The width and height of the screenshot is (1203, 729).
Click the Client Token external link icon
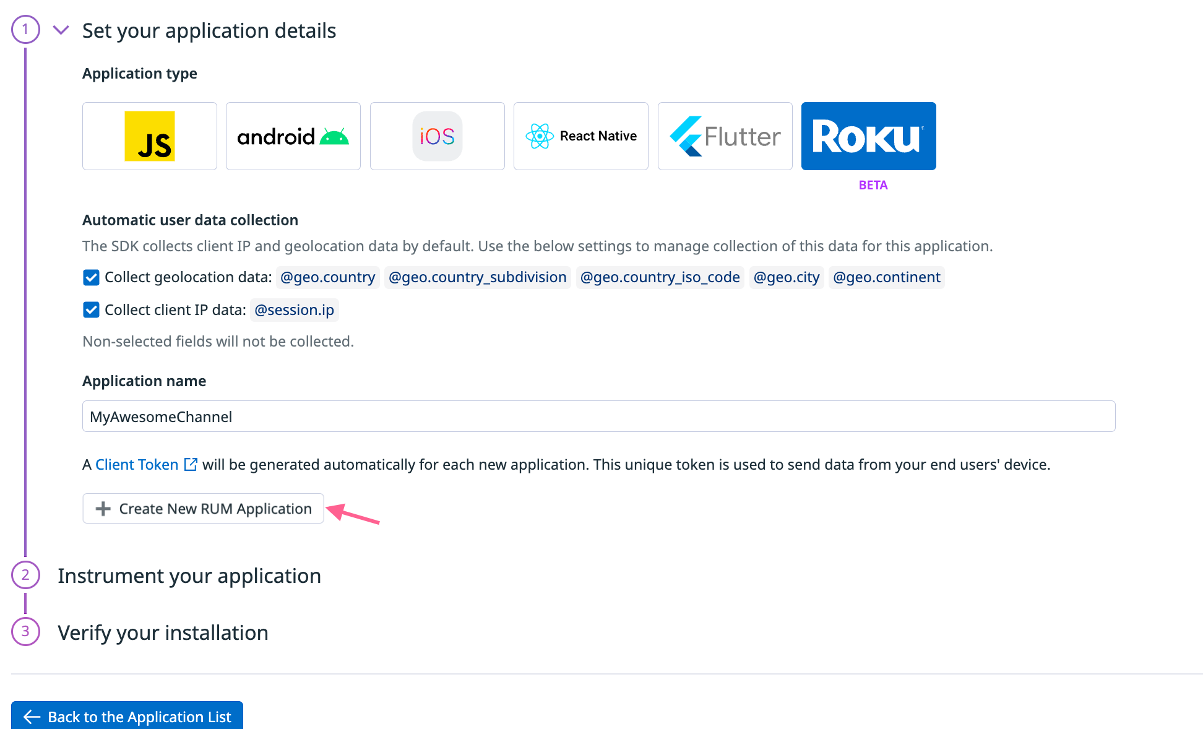(x=191, y=464)
